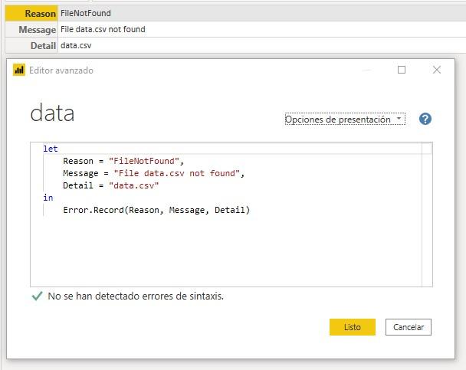Close the Editor avanzado dialog
The image size is (466, 370).
point(437,70)
